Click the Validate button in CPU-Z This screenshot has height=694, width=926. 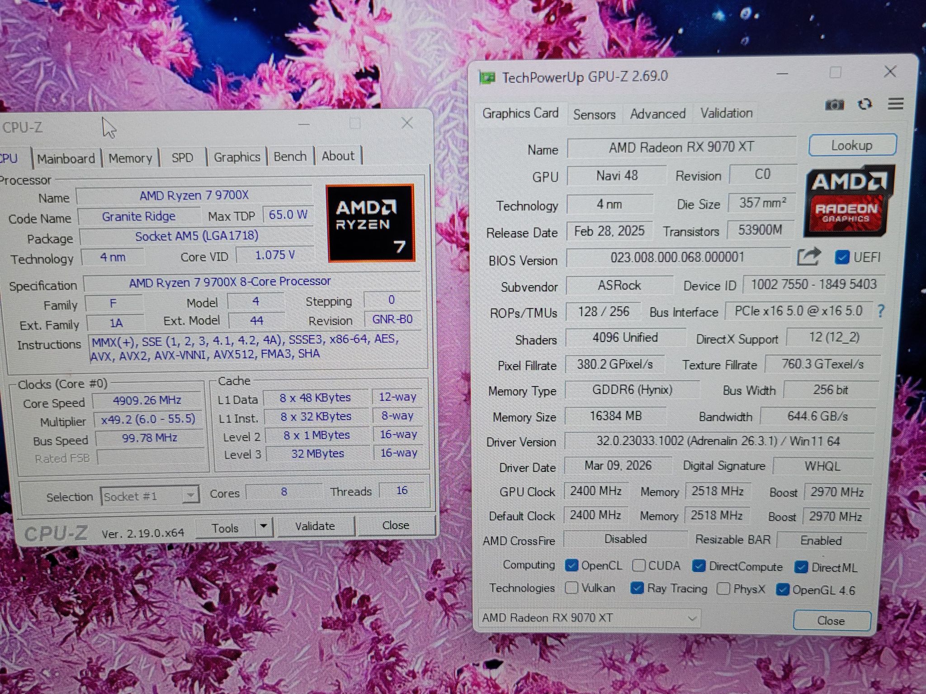tap(315, 526)
